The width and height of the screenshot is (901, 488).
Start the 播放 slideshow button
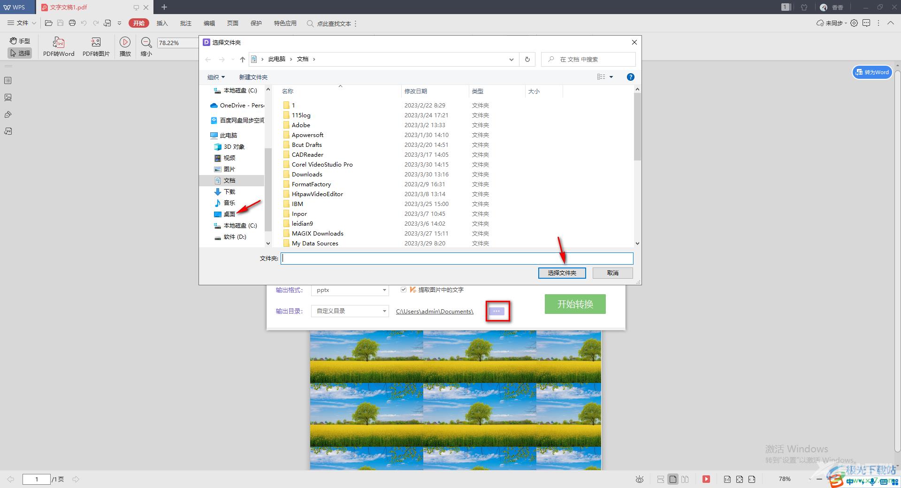click(x=125, y=47)
